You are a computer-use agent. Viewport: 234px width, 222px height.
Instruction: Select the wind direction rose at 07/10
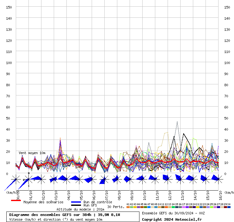click(104, 180)
